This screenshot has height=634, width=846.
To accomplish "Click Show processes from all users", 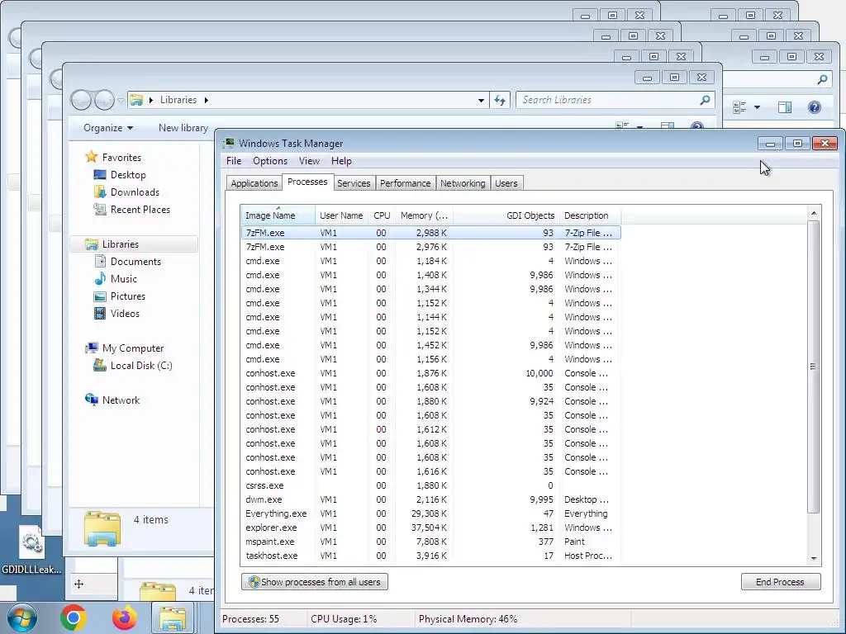I will coord(315,582).
